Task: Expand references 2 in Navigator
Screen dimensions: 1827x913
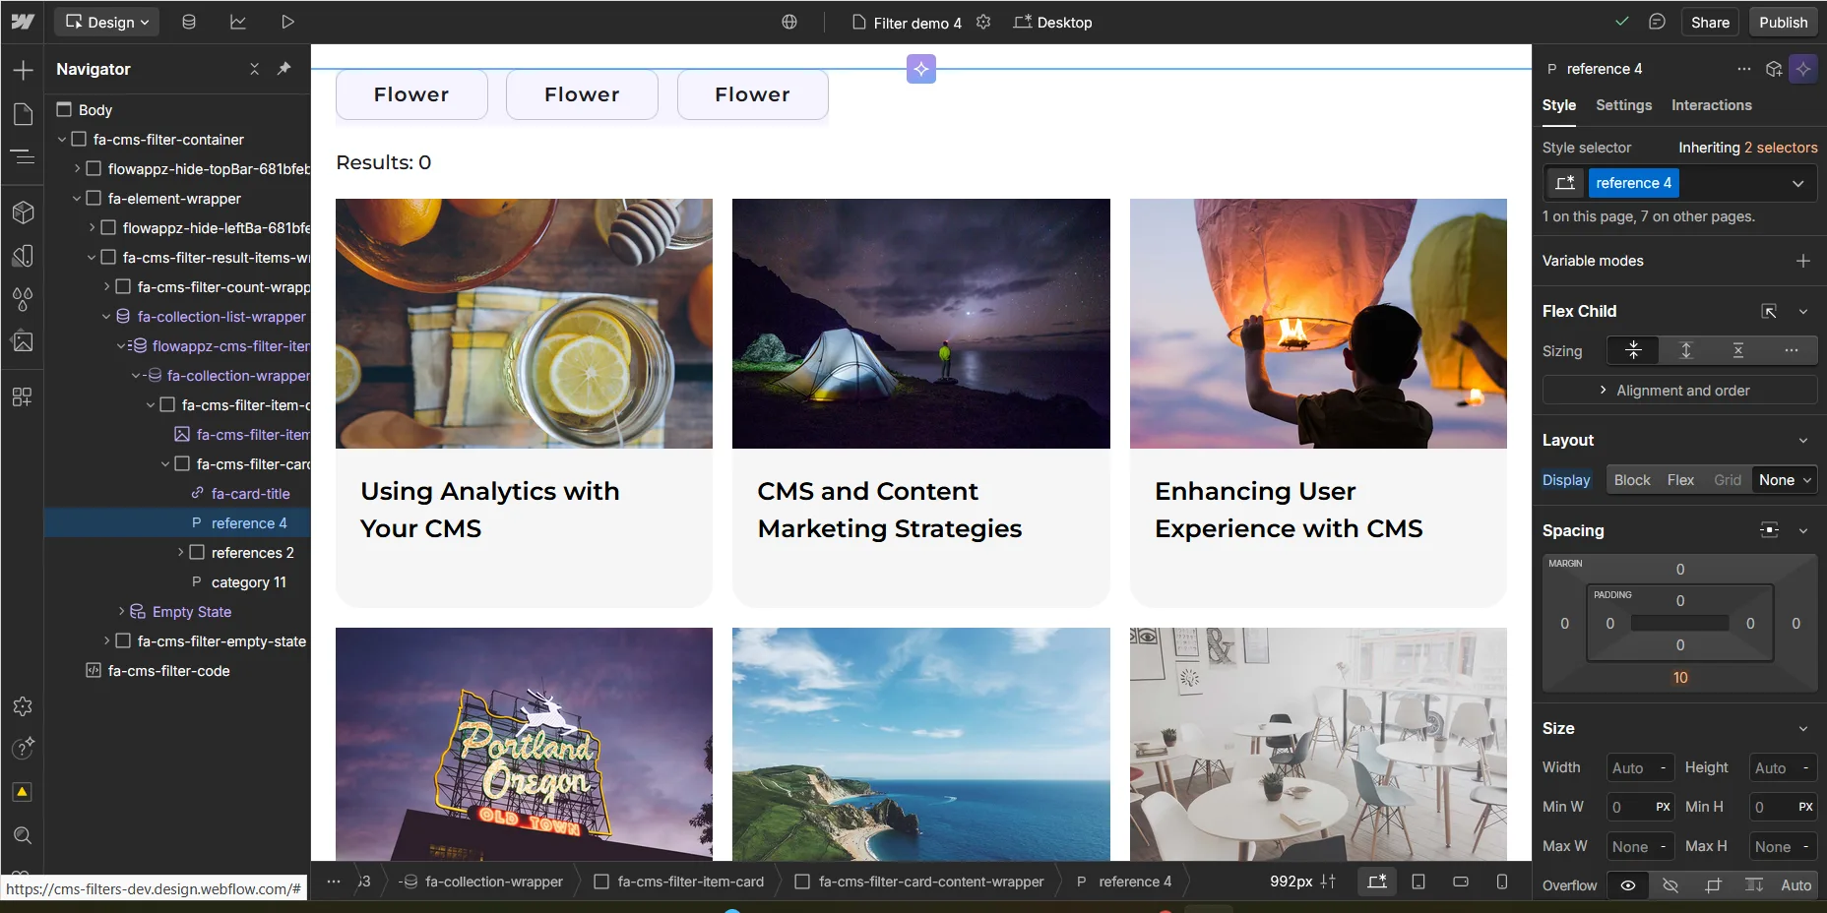Action: tap(181, 553)
